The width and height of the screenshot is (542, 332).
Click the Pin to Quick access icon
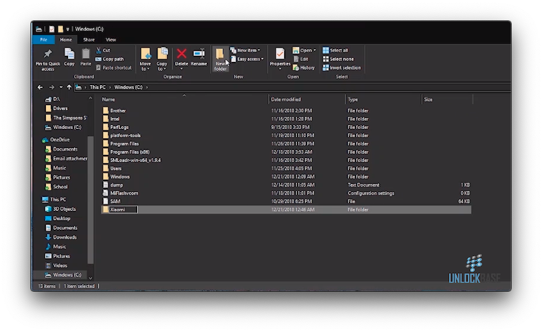coord(48,54)
